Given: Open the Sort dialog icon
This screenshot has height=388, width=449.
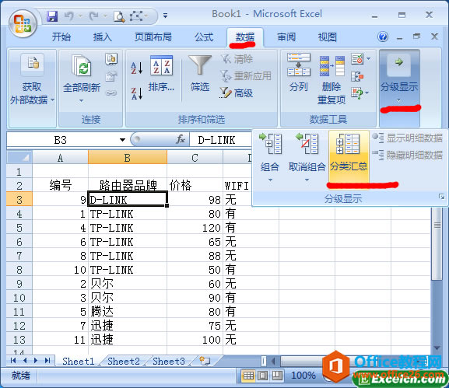Looking at the screenshot, I should [x=161, y=65].
